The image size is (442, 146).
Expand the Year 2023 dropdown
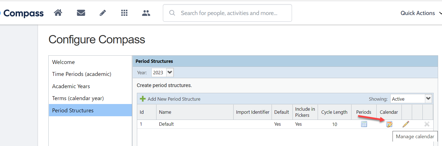[170, 72]
